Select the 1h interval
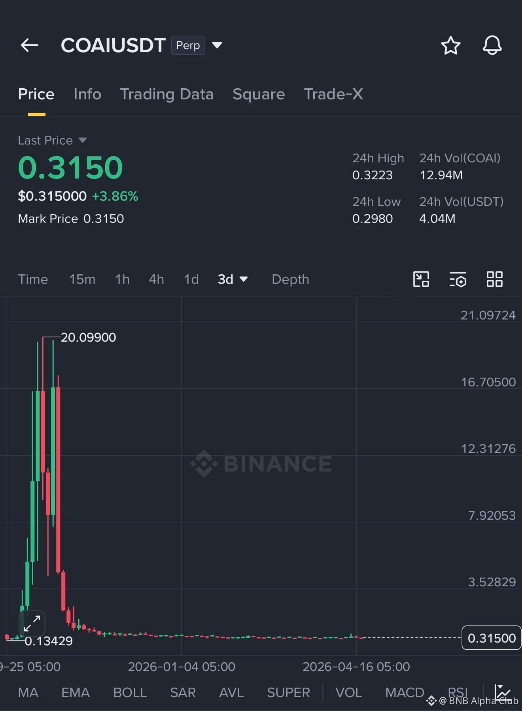 click(122, 279)
